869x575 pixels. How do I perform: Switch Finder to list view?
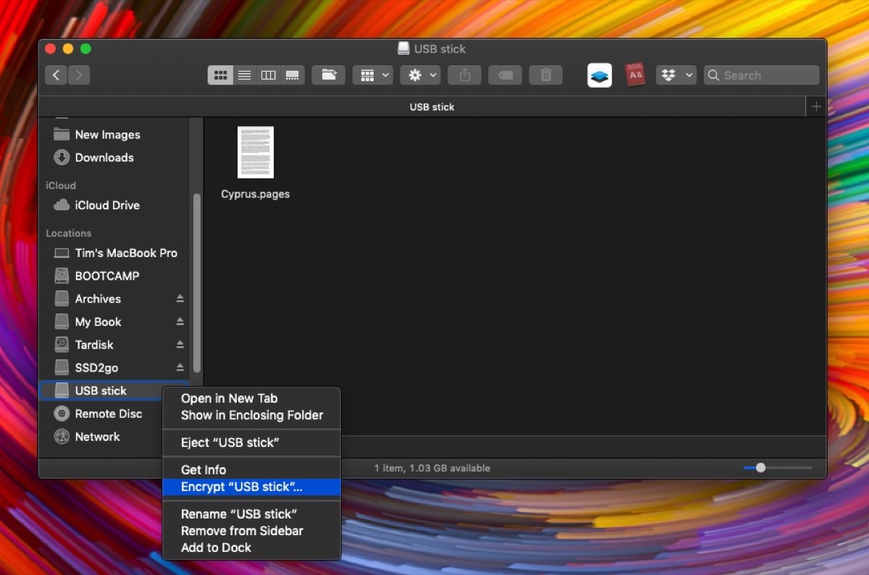(245, 75)
